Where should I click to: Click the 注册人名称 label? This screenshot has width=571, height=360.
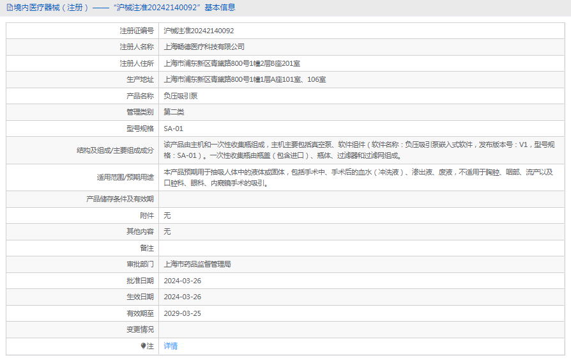[137, 47]
